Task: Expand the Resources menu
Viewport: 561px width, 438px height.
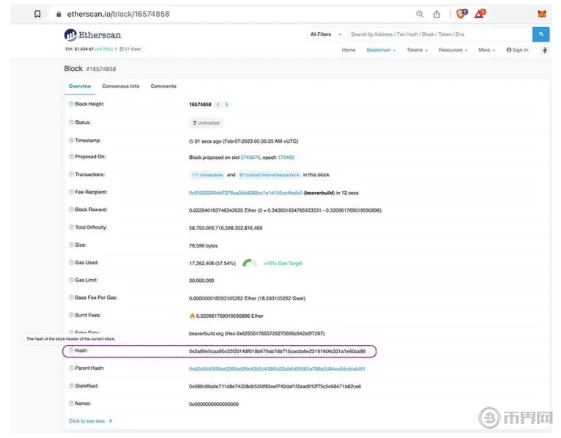Action: pos(453,51)
